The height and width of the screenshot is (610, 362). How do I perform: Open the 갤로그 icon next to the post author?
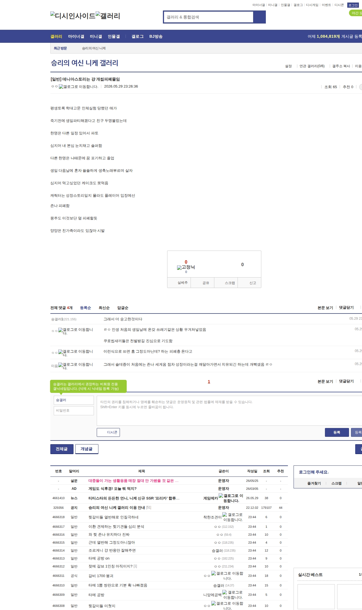[x=78, y=87]
